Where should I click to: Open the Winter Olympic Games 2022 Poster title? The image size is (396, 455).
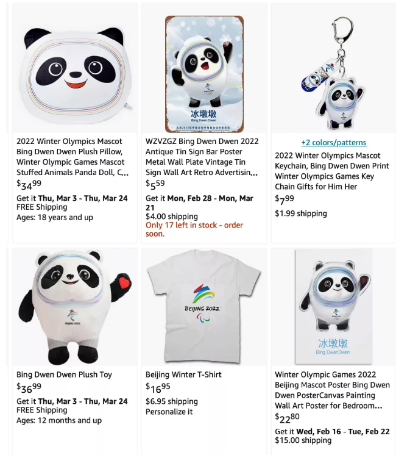tap(332, 390)
